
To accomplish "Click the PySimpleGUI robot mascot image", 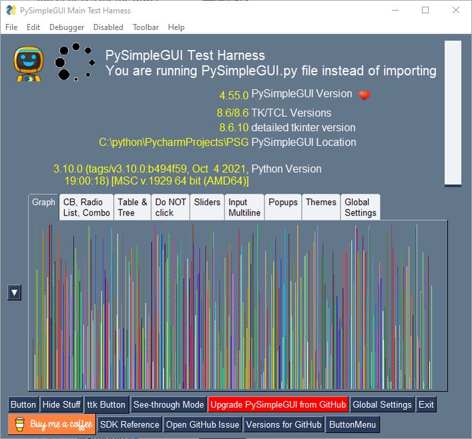I will point(29,64).
